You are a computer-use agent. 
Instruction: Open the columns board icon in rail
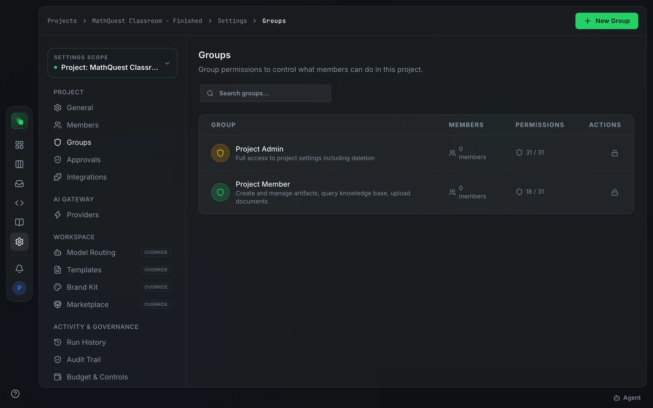coord(19,164)
